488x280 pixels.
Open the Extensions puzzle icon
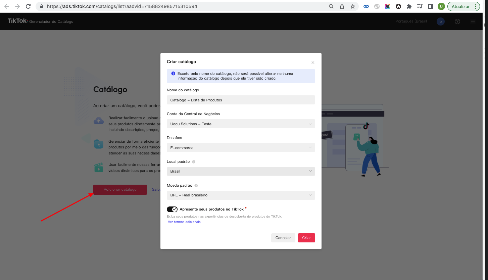409,6
